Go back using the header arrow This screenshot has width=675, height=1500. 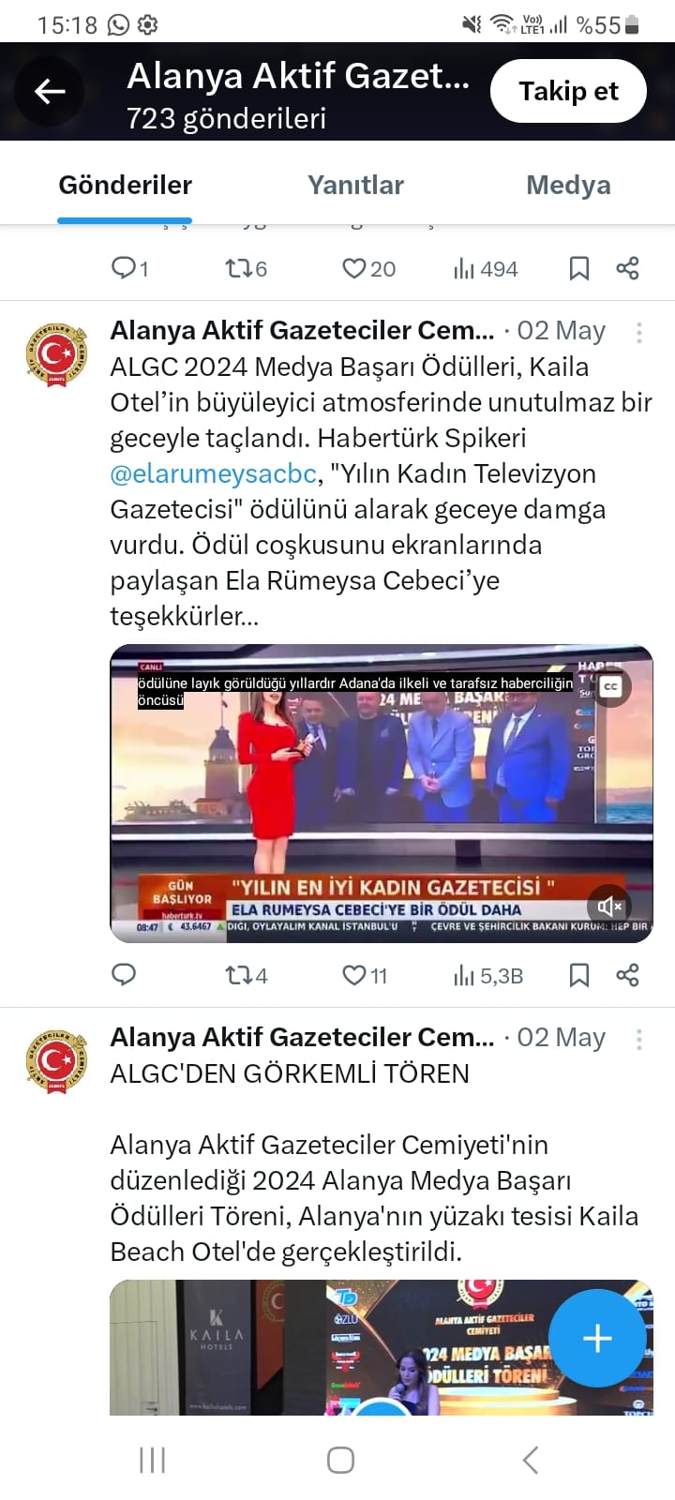pyautogui.click(x=50, y=91)
